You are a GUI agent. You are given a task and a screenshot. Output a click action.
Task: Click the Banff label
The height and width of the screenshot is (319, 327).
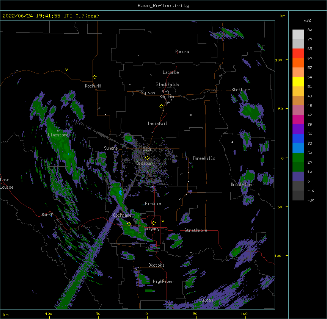pos(47,215)
